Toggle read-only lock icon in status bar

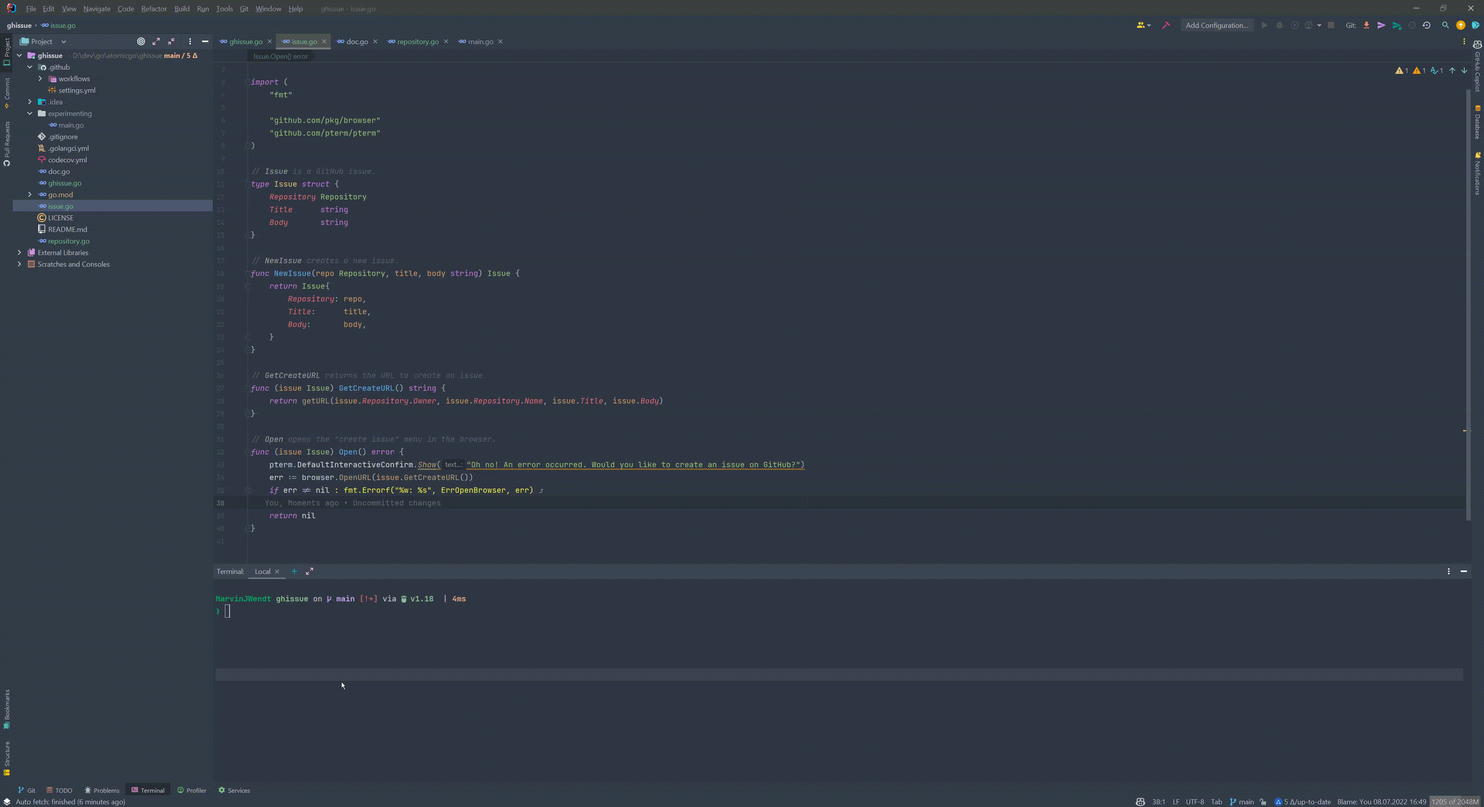click(1263, 802)
